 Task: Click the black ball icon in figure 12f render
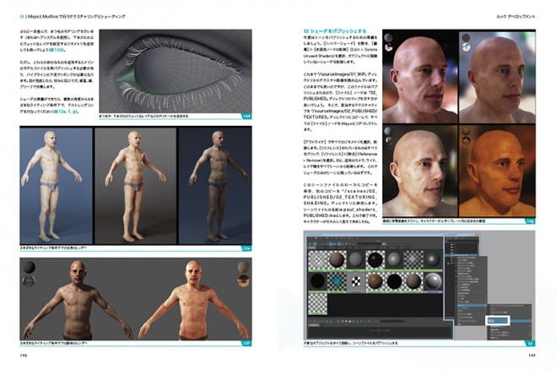pos(30,268)
